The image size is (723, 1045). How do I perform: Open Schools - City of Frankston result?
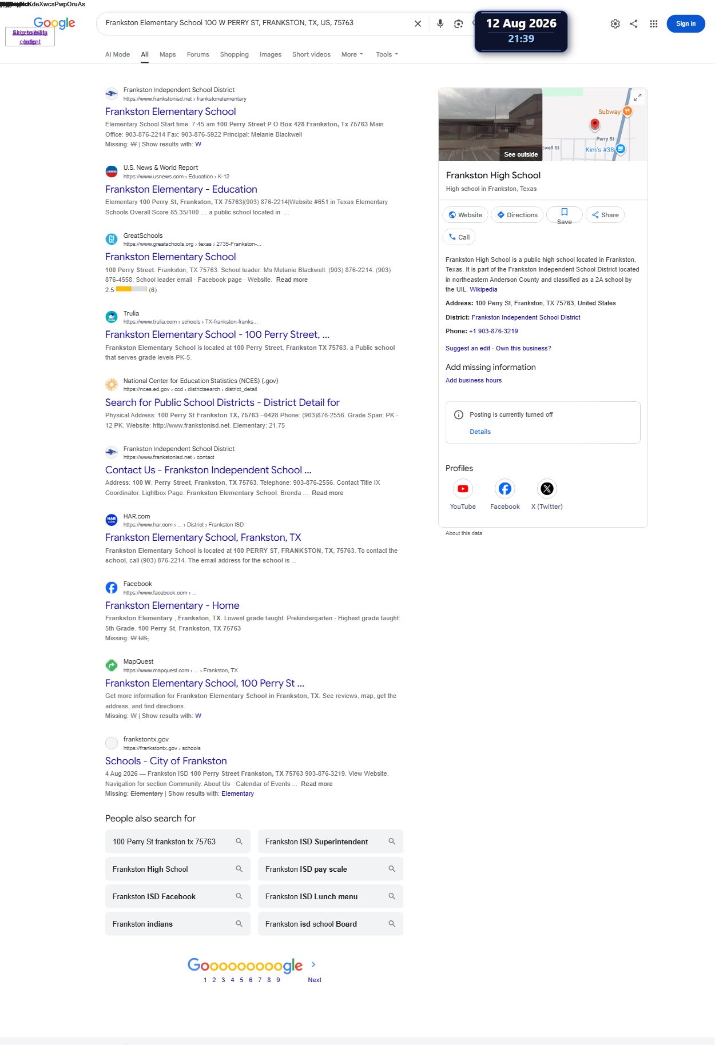(x=166, y=761)
